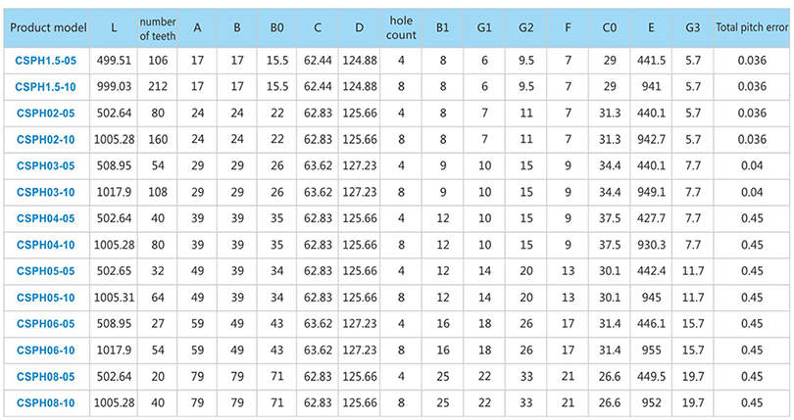Select the CSPH02-05 model link
This screenshot has width=794, height=420.
45,114
